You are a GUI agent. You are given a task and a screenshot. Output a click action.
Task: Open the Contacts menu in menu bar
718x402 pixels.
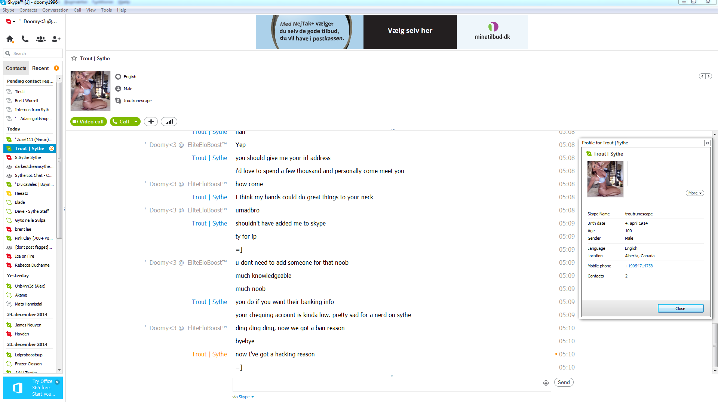pyautogui.click(x=28, y=10)
